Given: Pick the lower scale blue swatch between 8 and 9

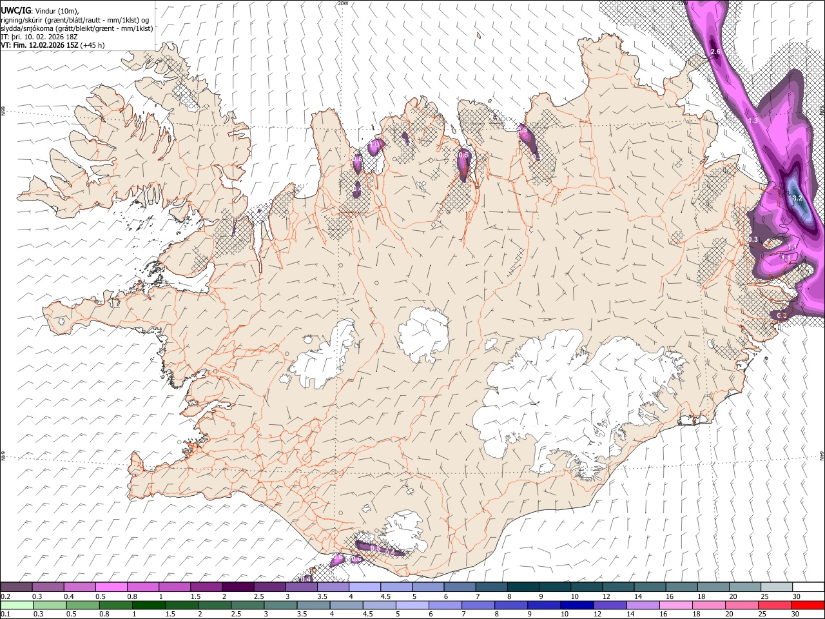Looking at the screenshot, I should coord(511,605).
